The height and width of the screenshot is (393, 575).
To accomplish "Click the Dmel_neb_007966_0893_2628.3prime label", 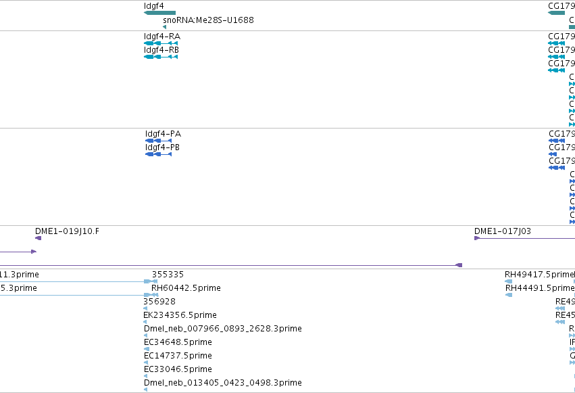I will [222, 329].
